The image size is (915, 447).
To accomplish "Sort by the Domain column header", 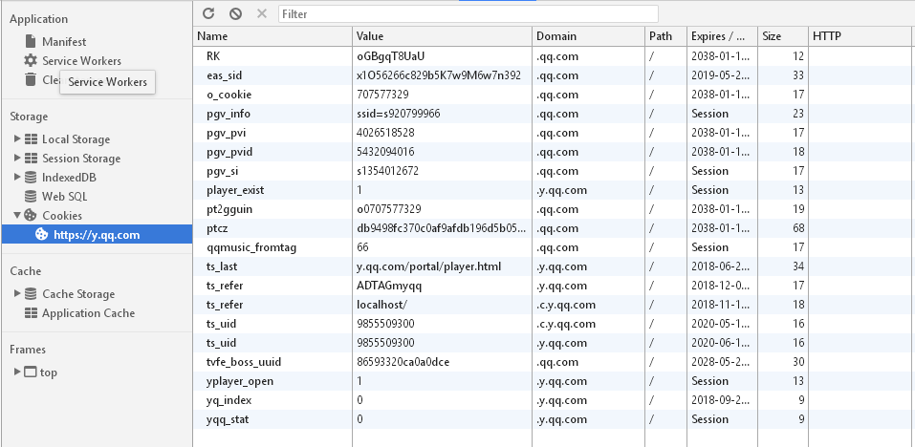I will click(589, 36).
